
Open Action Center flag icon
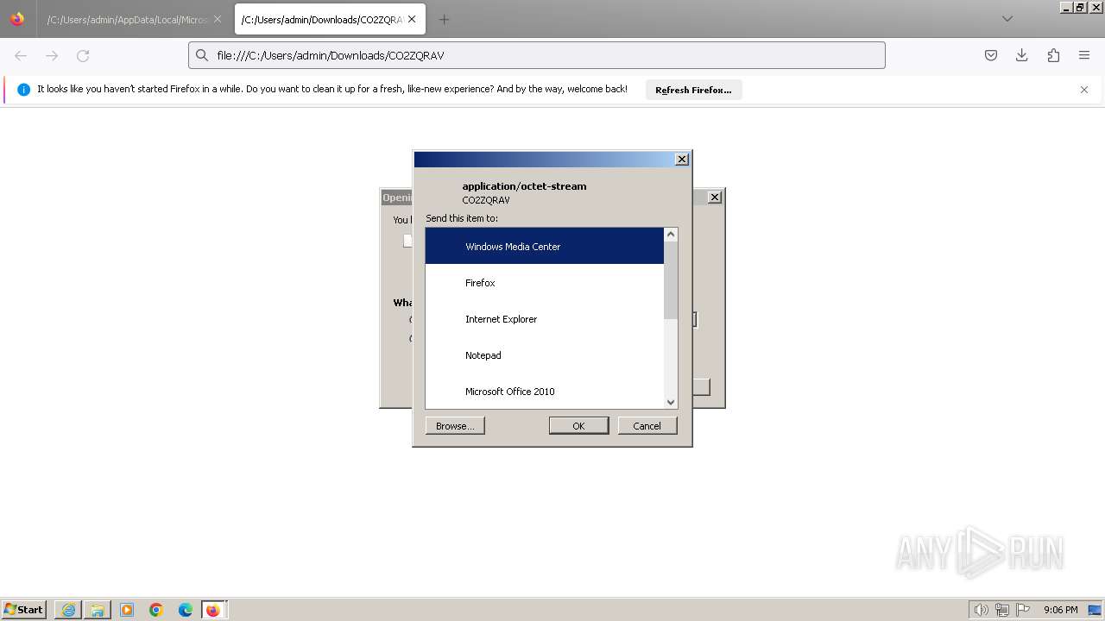(x=1023, y=610)
